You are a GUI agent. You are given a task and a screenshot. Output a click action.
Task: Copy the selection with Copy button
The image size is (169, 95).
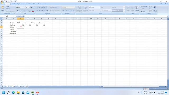point(8,9)
